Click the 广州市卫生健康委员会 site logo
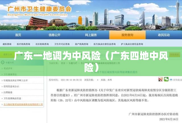182x123 pixels. tap(39, 11)
